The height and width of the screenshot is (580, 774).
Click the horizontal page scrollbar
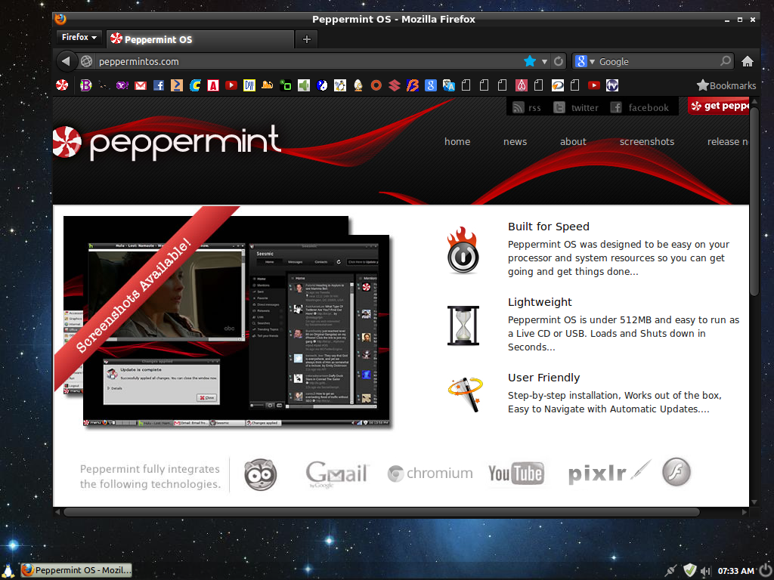(x=381, y=512)
